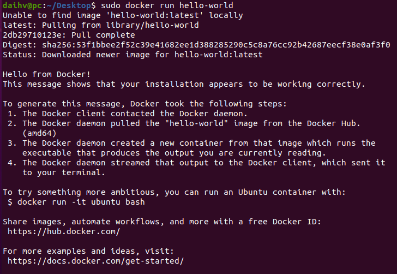Image resolution: width=397 pixels, height=274 pixels.
Task: Click "For more examples and ideas, visit:" line
Action: 88,251
